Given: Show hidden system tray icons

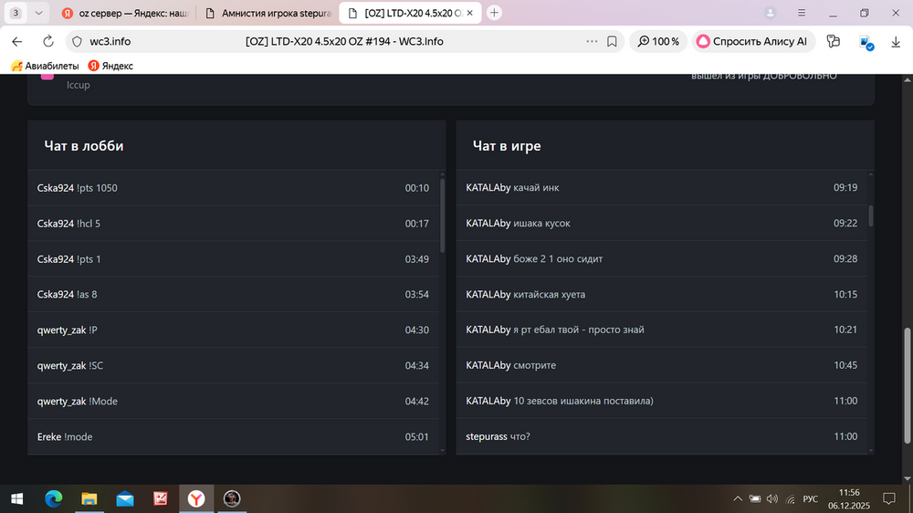Looking at the screenshot, I should 738,498.
